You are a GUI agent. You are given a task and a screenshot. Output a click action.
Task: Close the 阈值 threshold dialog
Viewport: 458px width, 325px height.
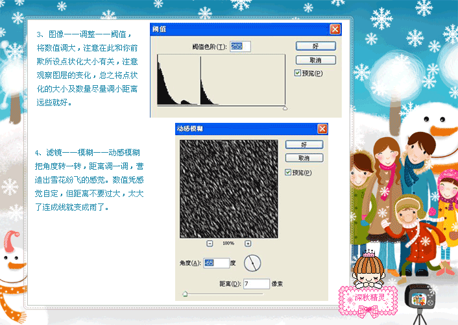coord(335,29)
